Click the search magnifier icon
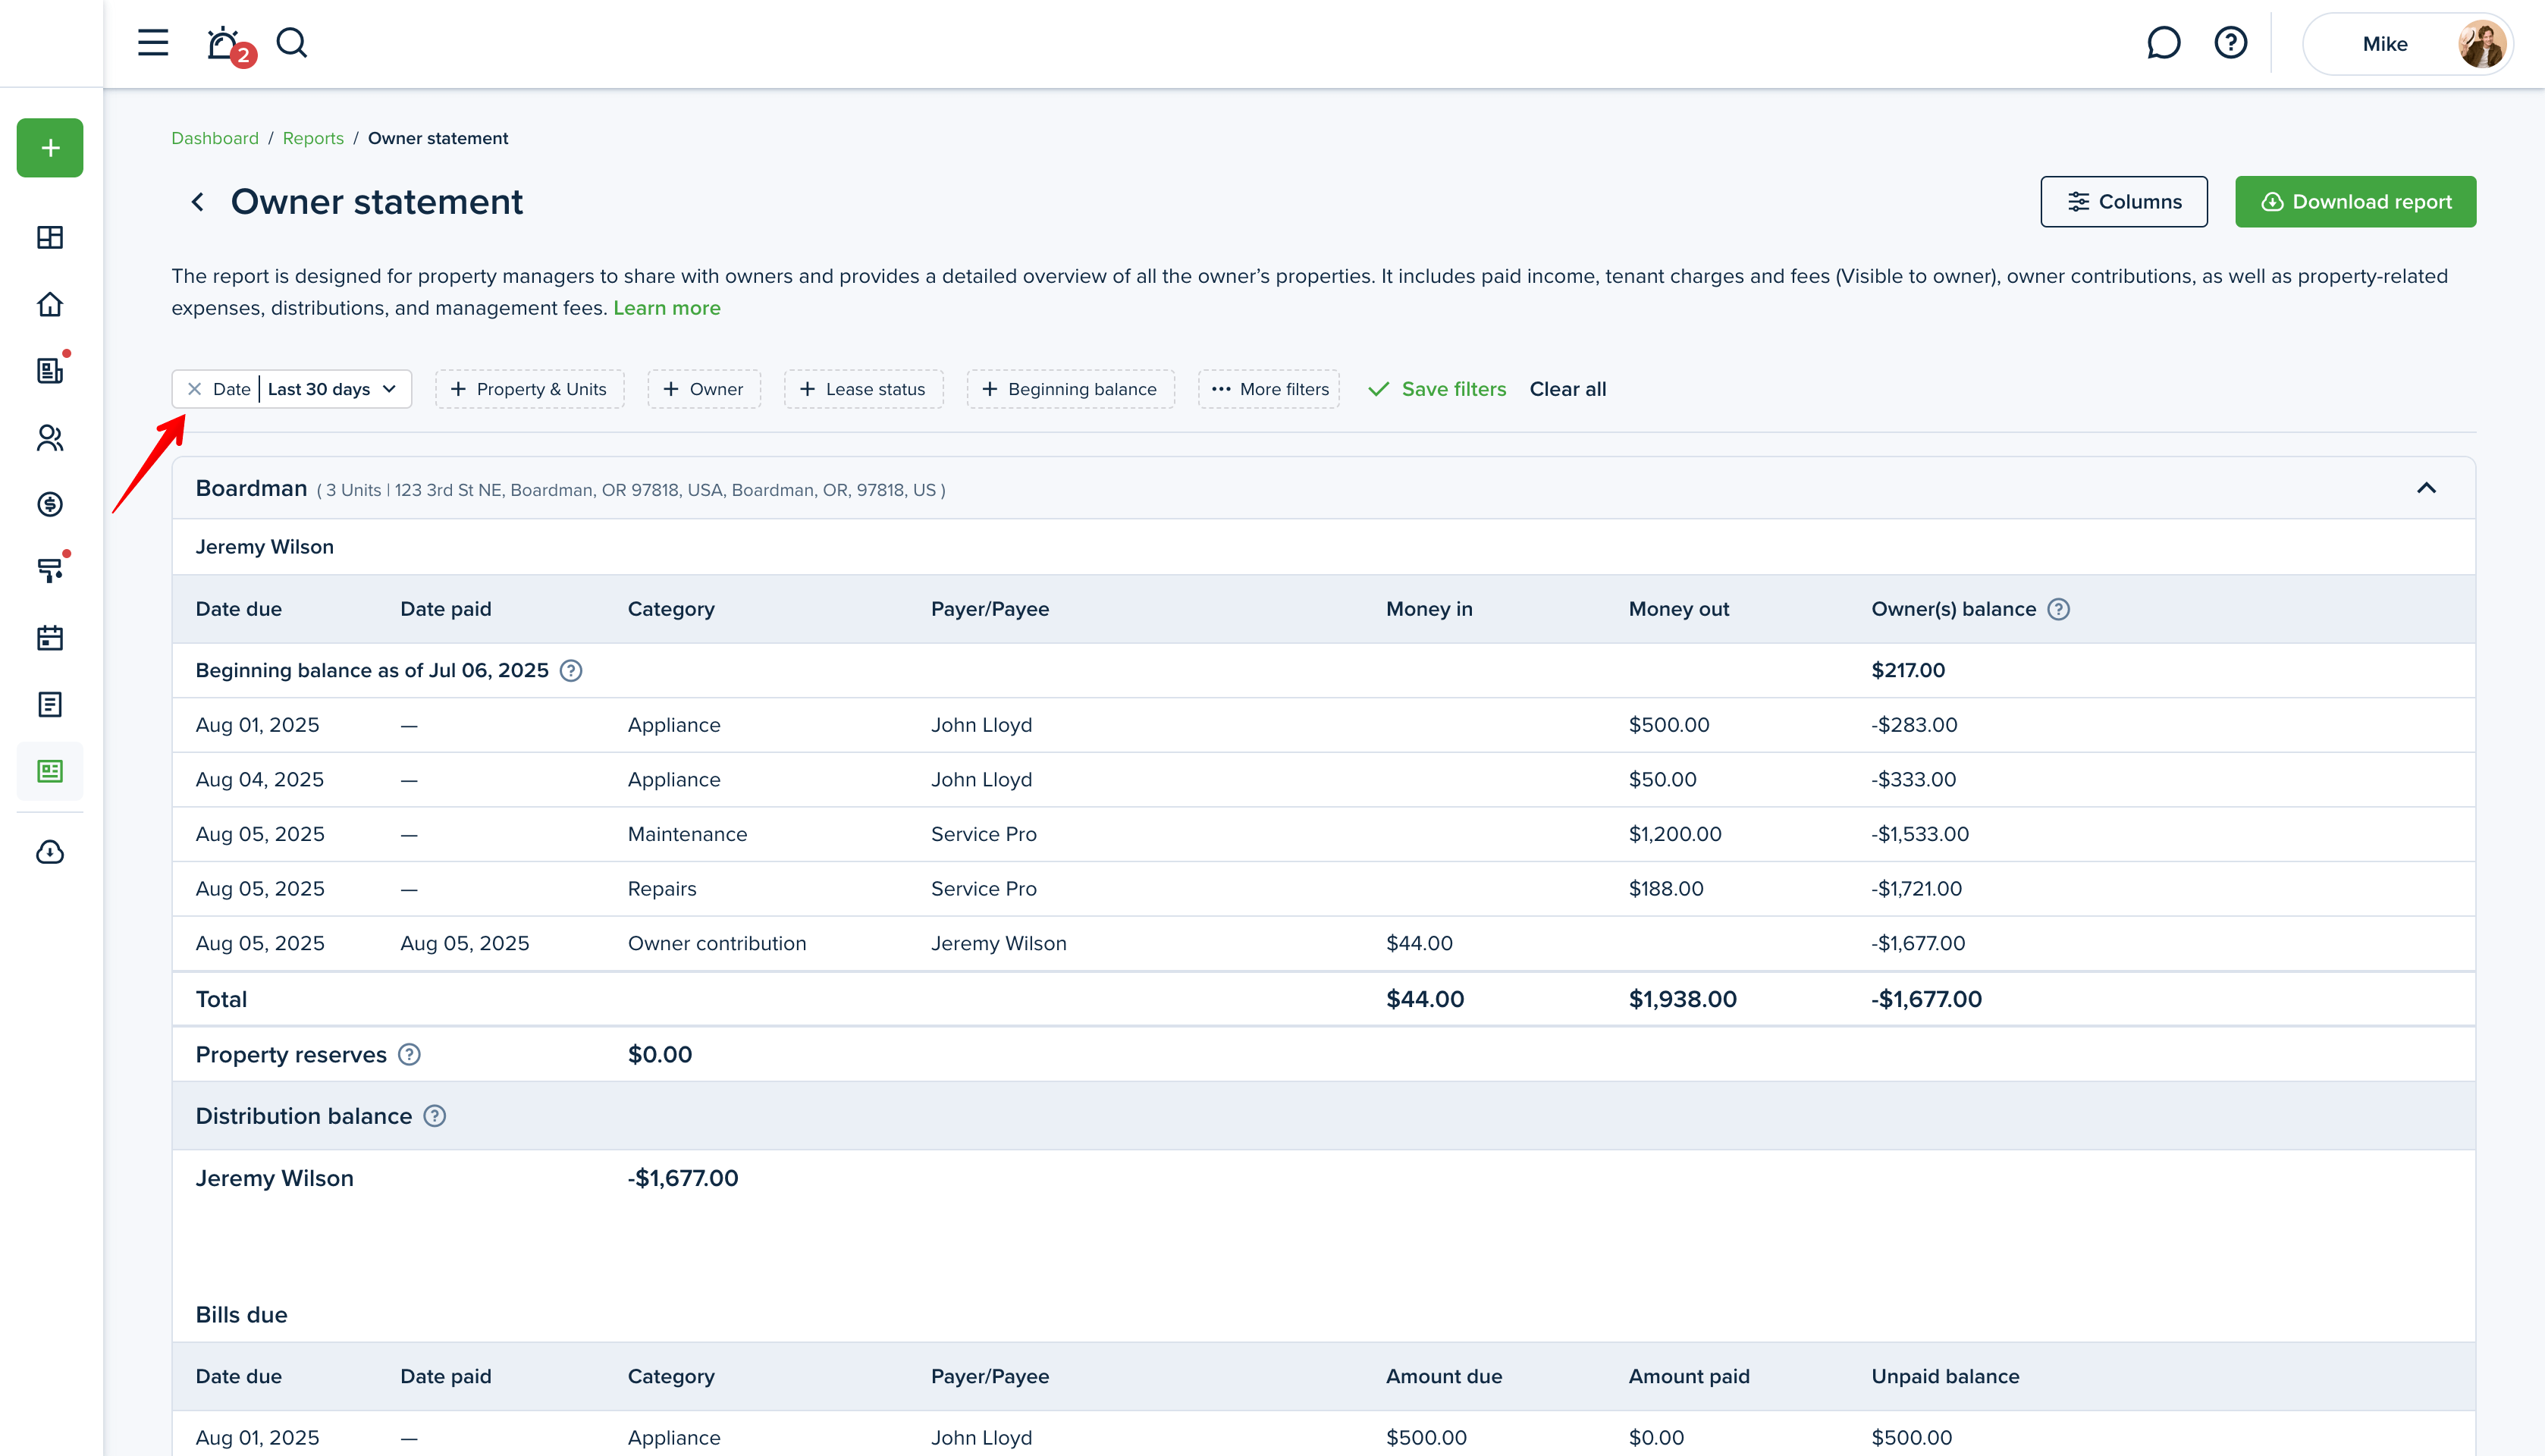 [292, 43]
